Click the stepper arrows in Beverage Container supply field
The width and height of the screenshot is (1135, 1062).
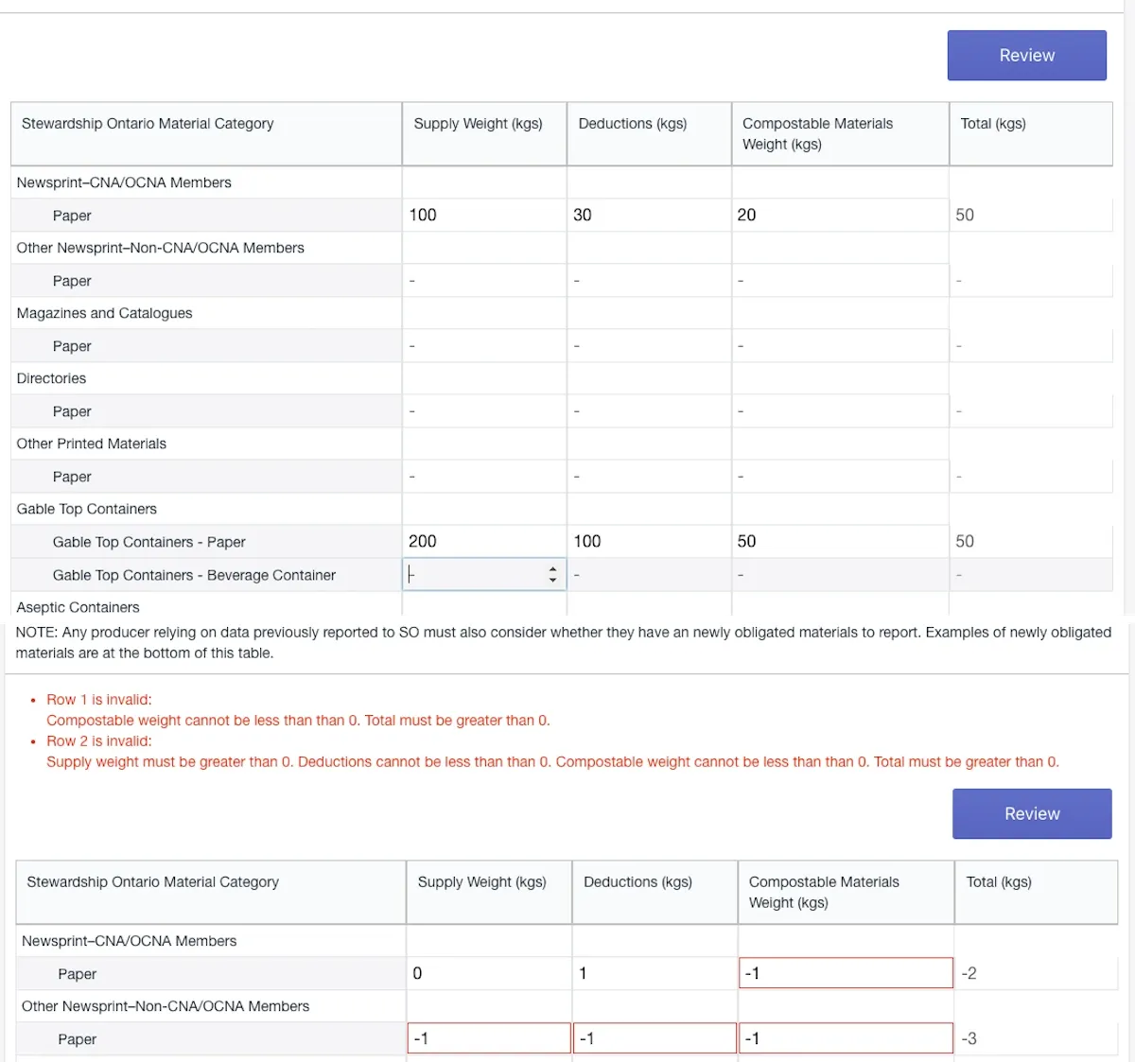click(552, 574)
